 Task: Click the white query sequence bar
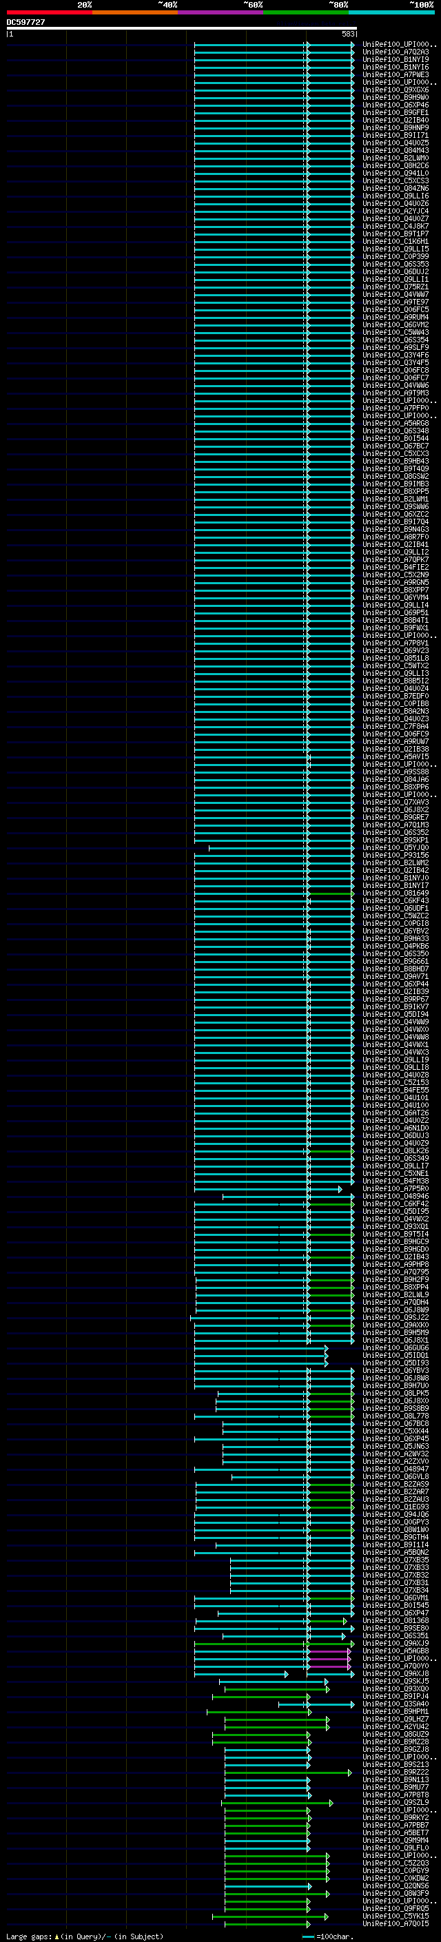(x=182, y=28)
